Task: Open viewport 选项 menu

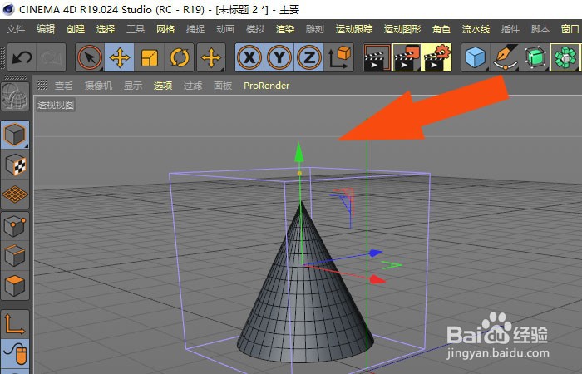Action: click(x=163, y=86)
